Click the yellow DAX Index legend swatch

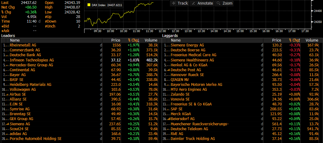tap(89, 5)
